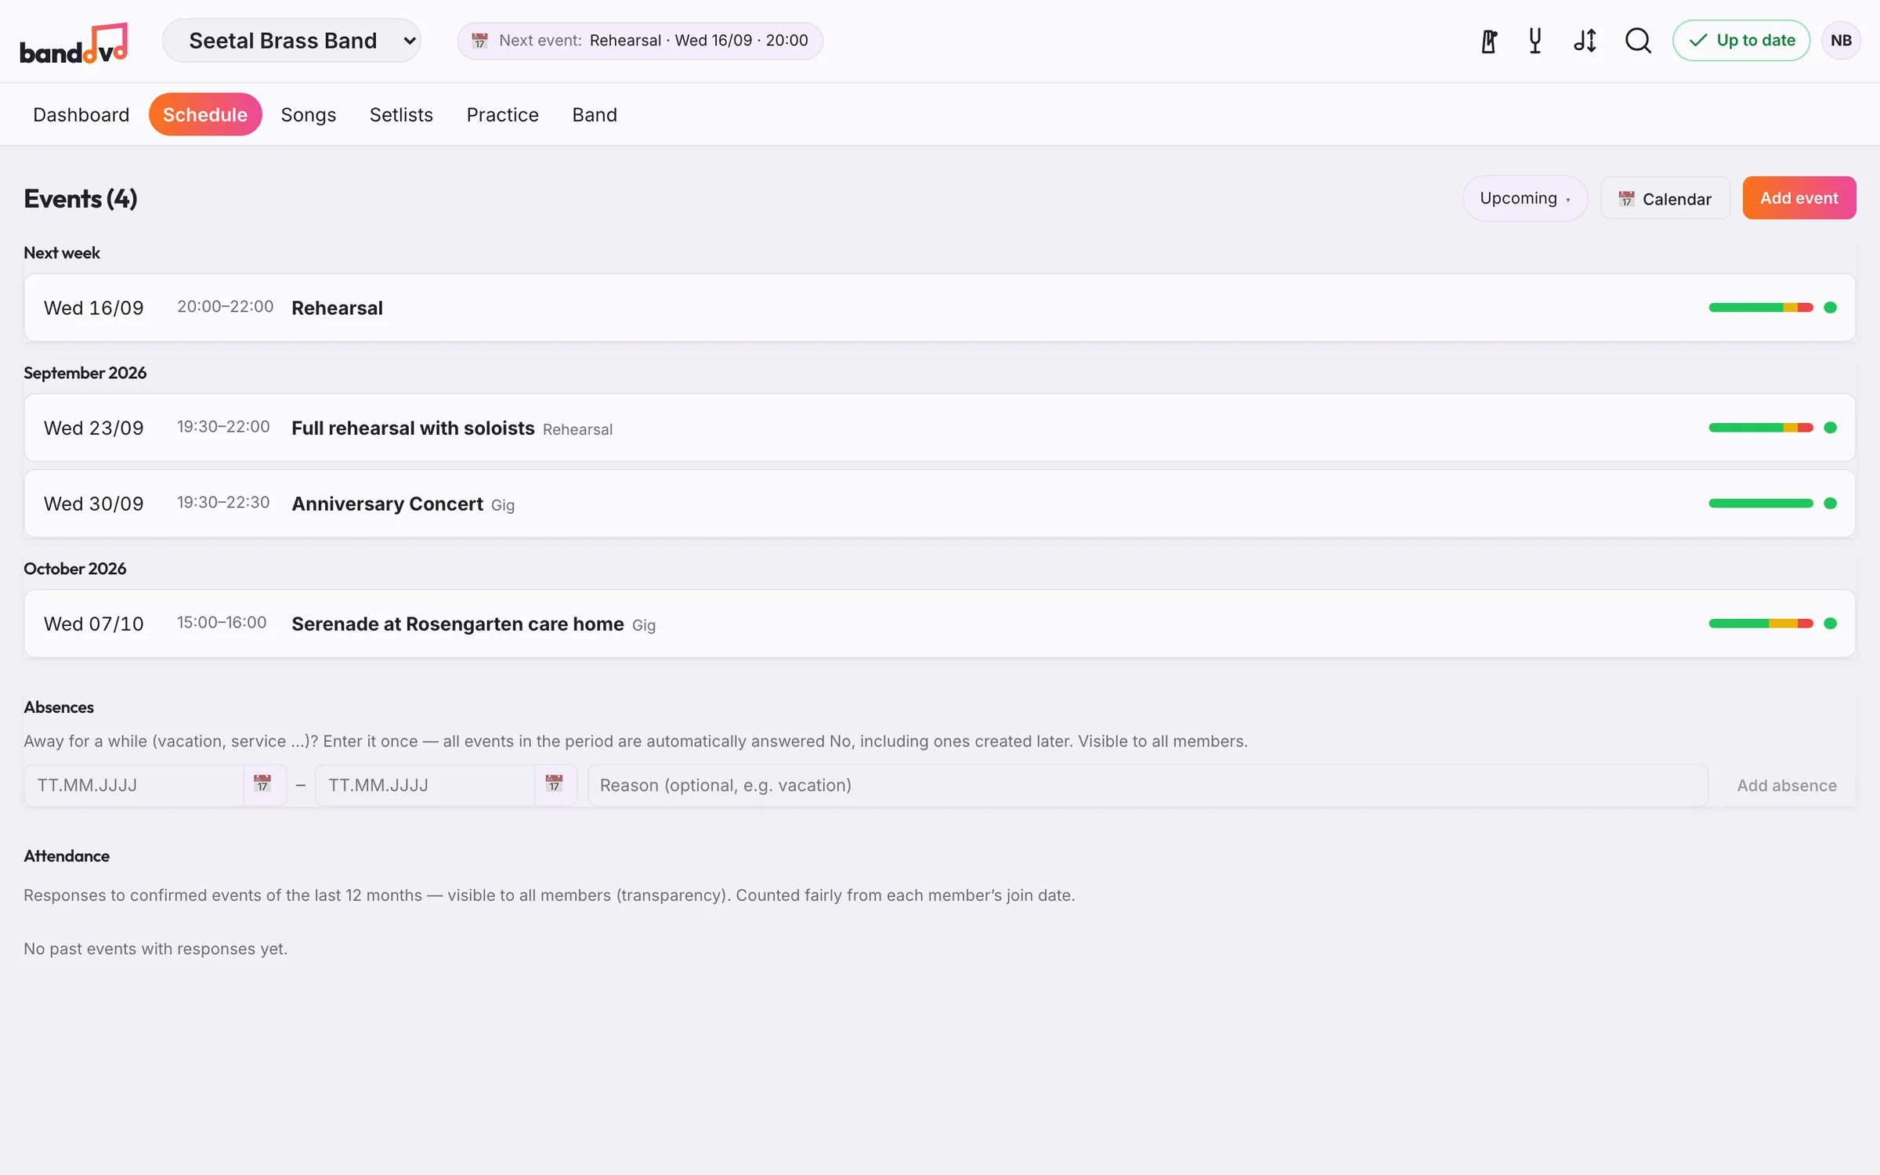Open the Practice tab

click(503, 114)
